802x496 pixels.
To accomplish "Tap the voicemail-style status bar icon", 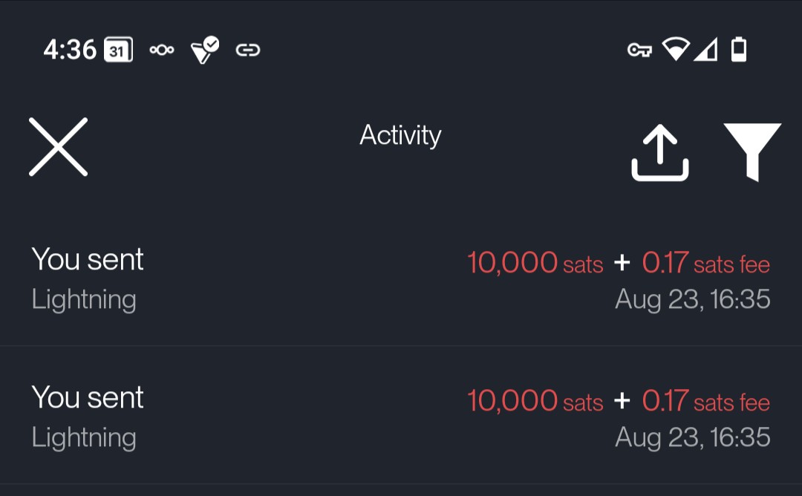I will pos(162,50).
